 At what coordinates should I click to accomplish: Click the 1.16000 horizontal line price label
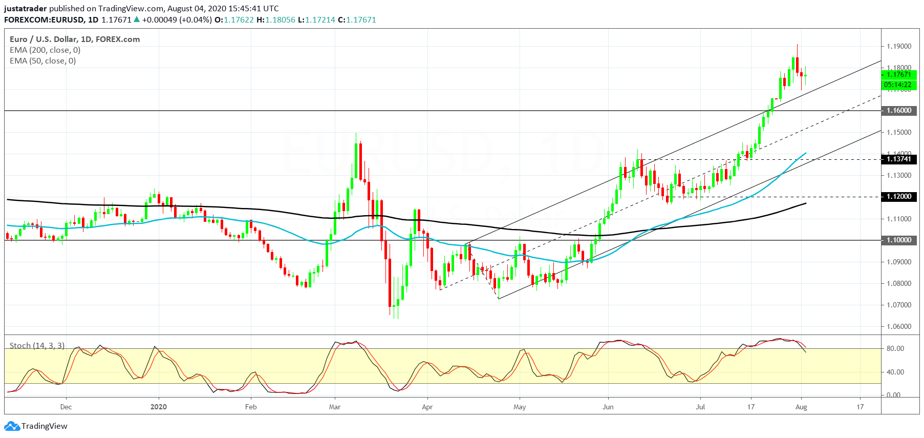point(899,111)
